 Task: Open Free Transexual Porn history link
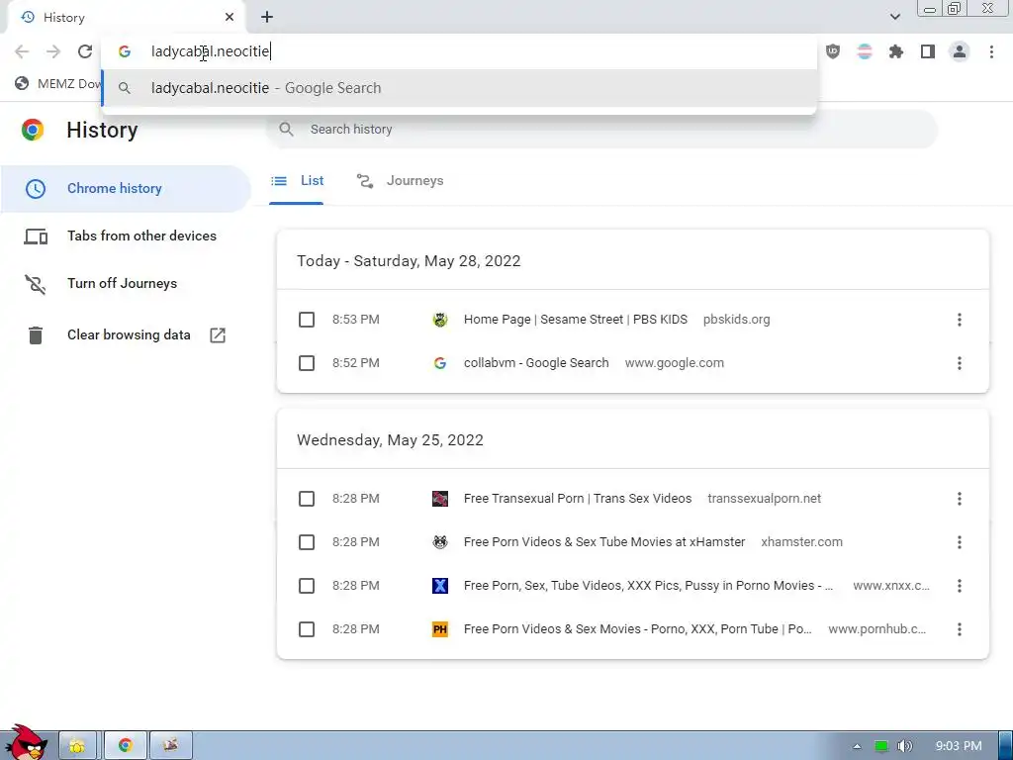[578, 499]
